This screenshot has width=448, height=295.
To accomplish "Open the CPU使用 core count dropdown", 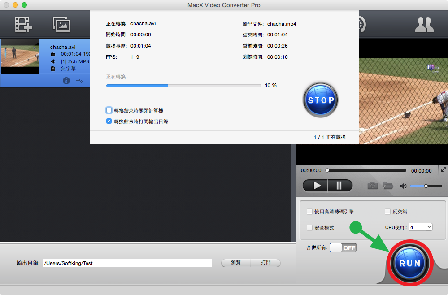I will coord(420,227).
